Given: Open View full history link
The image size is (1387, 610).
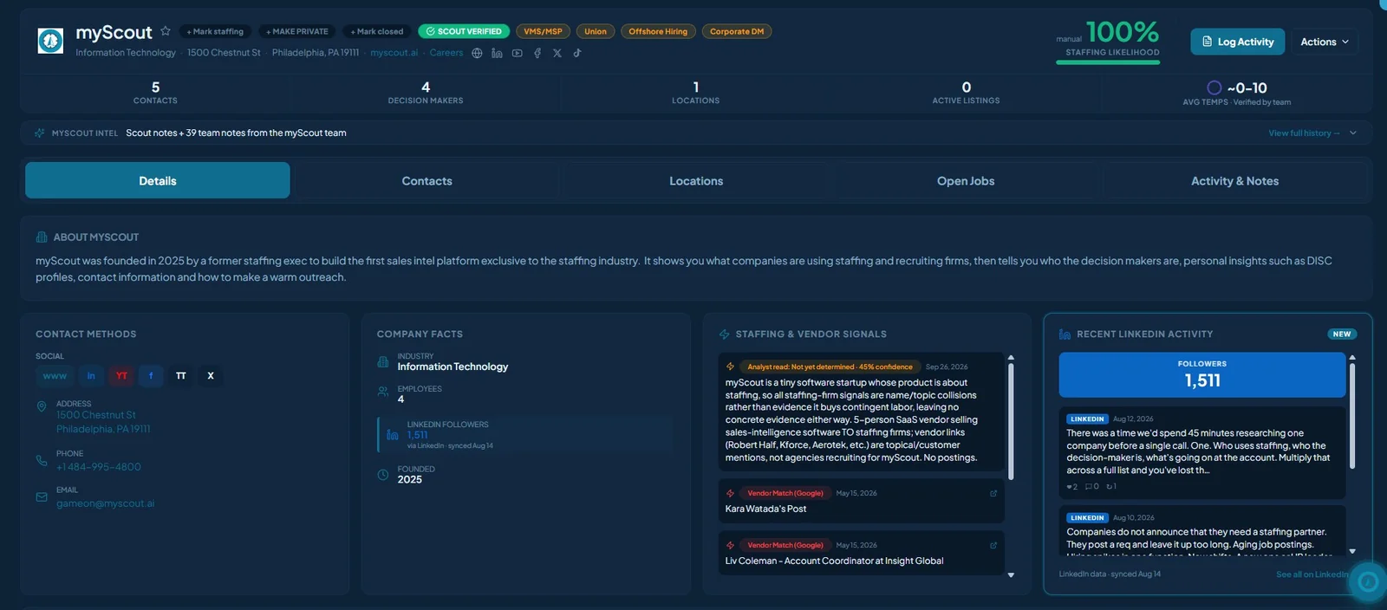Looking at the screenshot, I should pyautogui.click(x=1304, y=133).
